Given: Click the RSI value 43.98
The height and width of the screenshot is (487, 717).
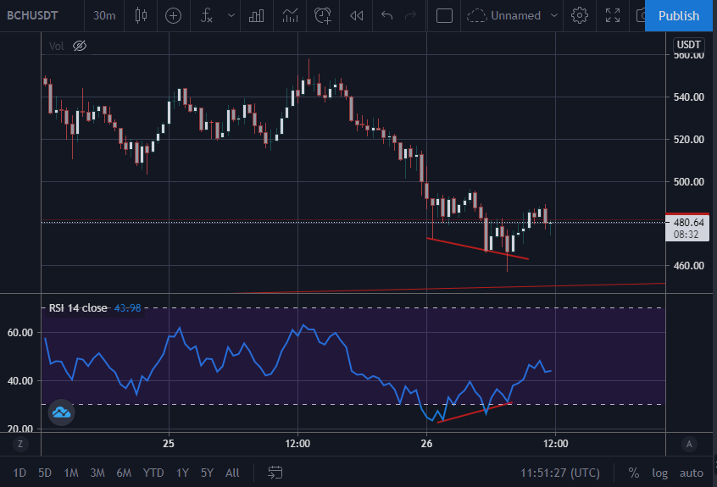Looking at the screenshot, I should coord(128,308).
